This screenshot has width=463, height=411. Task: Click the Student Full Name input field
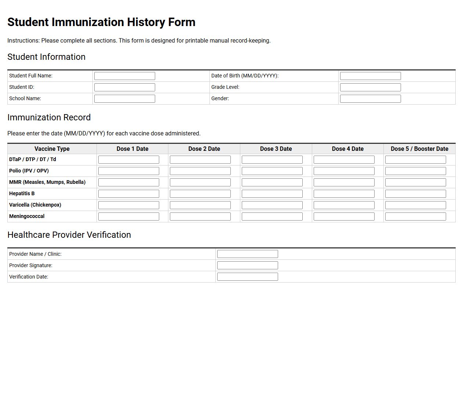coord(125,76)
